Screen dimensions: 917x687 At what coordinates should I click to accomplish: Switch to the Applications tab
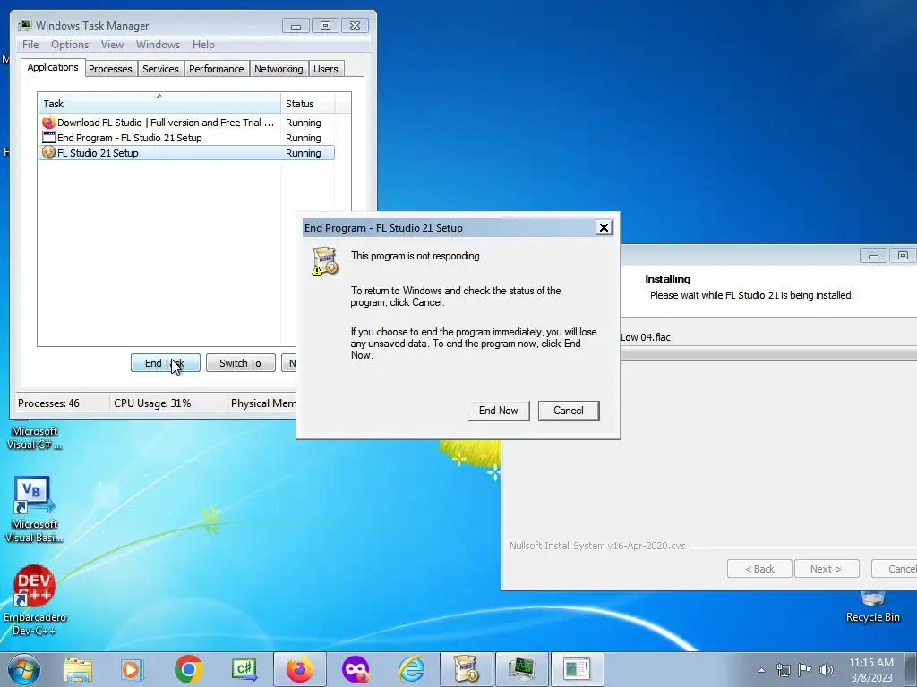tap(53, 67)
